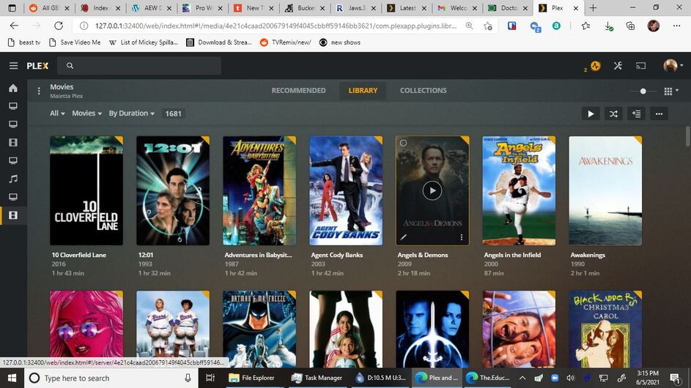The image size is (691, 388).
Task: Open the TVRemix/new/ bookmark
Action: pos(286,42)
